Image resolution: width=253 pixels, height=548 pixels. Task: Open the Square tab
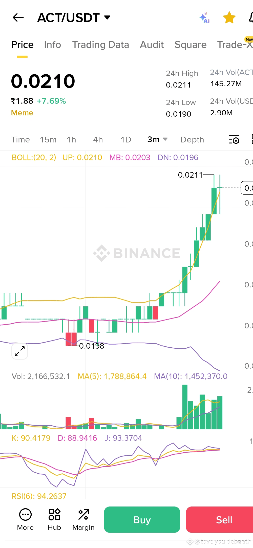point(191,45)
